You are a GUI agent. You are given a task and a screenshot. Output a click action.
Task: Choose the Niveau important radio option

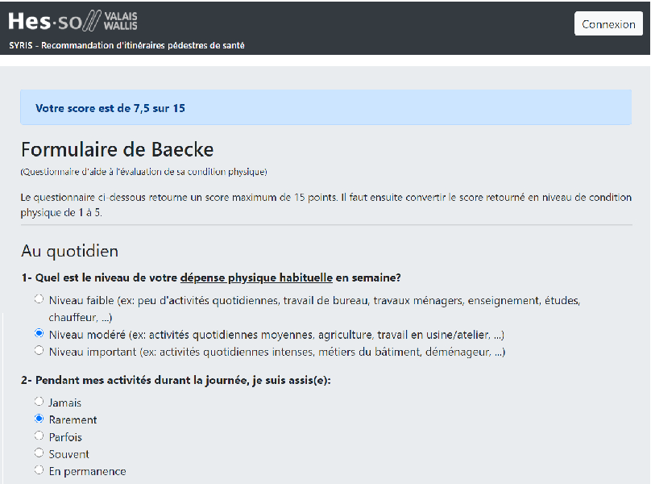pyautogui.click(x=39, y=351)
